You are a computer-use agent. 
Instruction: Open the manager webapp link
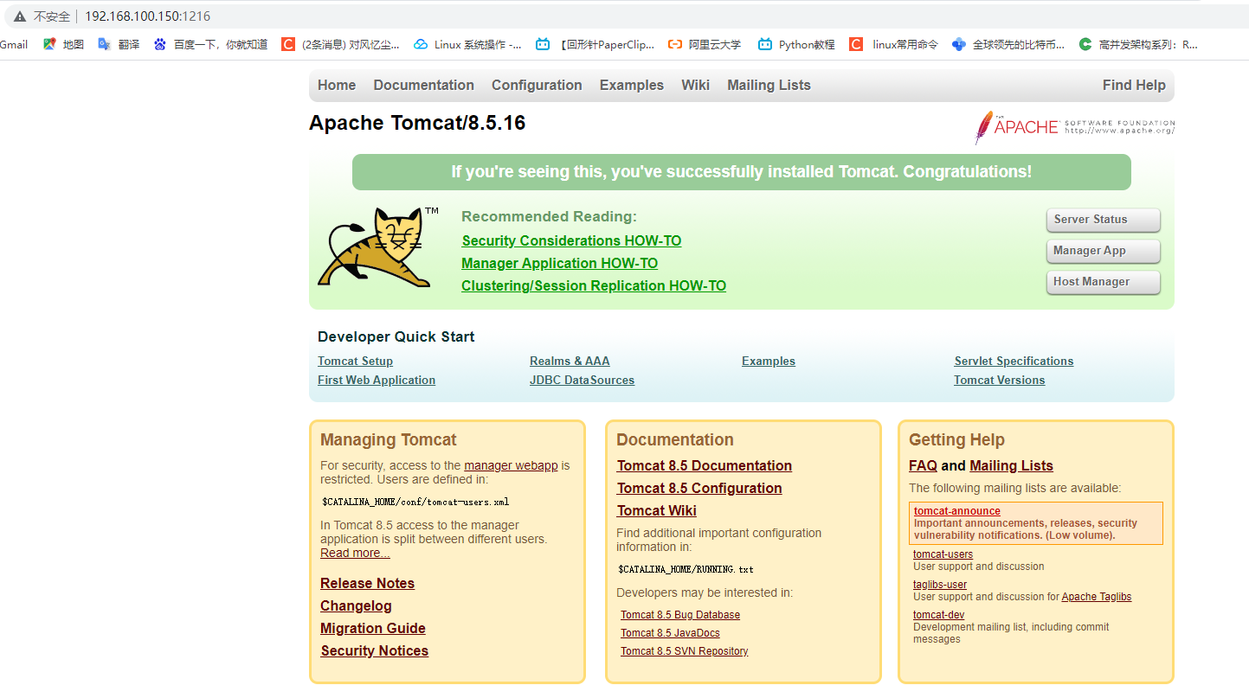(511, 465)
